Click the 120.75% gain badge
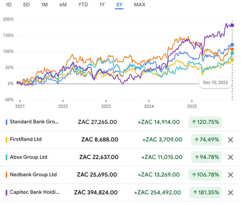This screenshot has width=244, height=205. pos(205,122)
